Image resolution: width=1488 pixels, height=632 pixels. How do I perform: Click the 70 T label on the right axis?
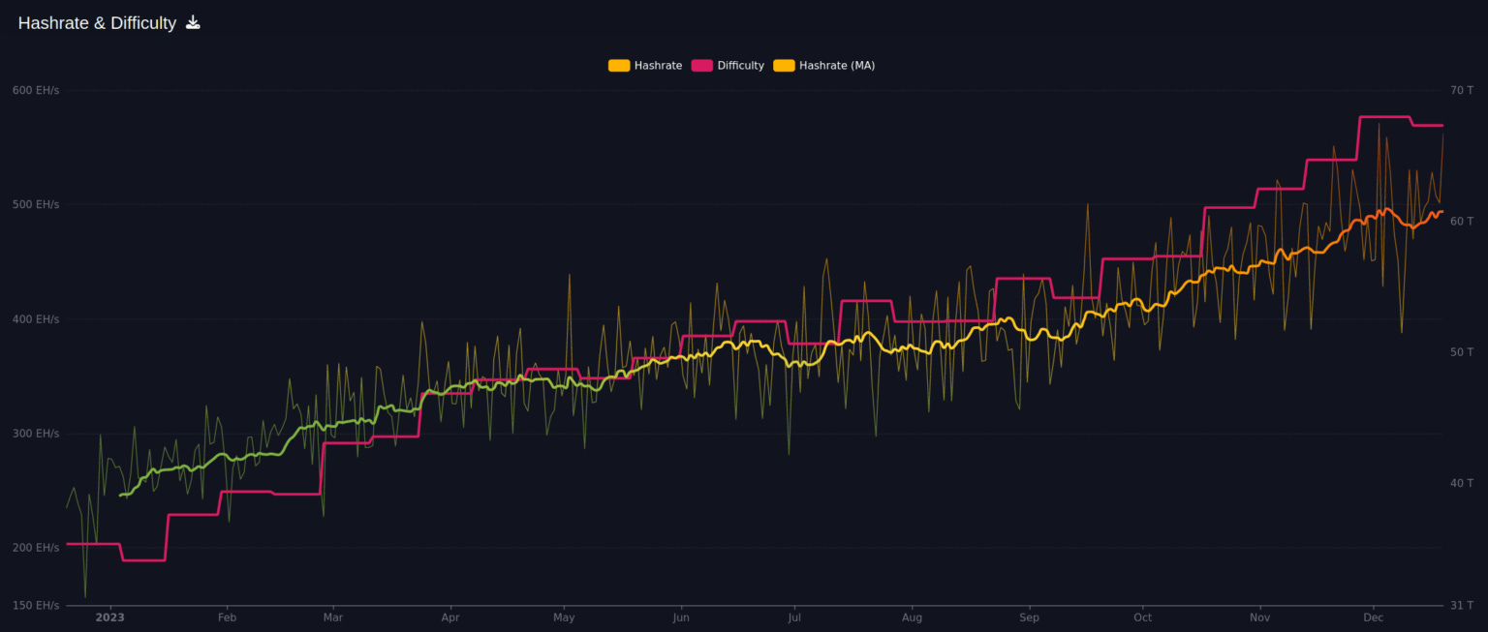[x=1461, y=89]
